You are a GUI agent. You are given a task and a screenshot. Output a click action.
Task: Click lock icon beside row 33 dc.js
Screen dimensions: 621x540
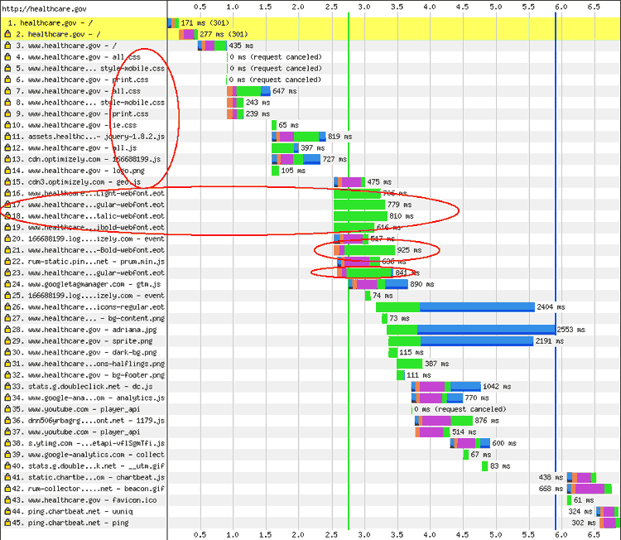7,387
